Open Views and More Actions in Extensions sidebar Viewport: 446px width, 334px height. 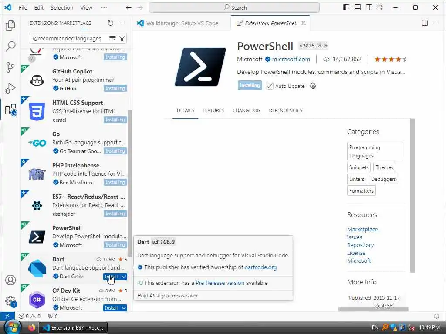click(122, 23)
